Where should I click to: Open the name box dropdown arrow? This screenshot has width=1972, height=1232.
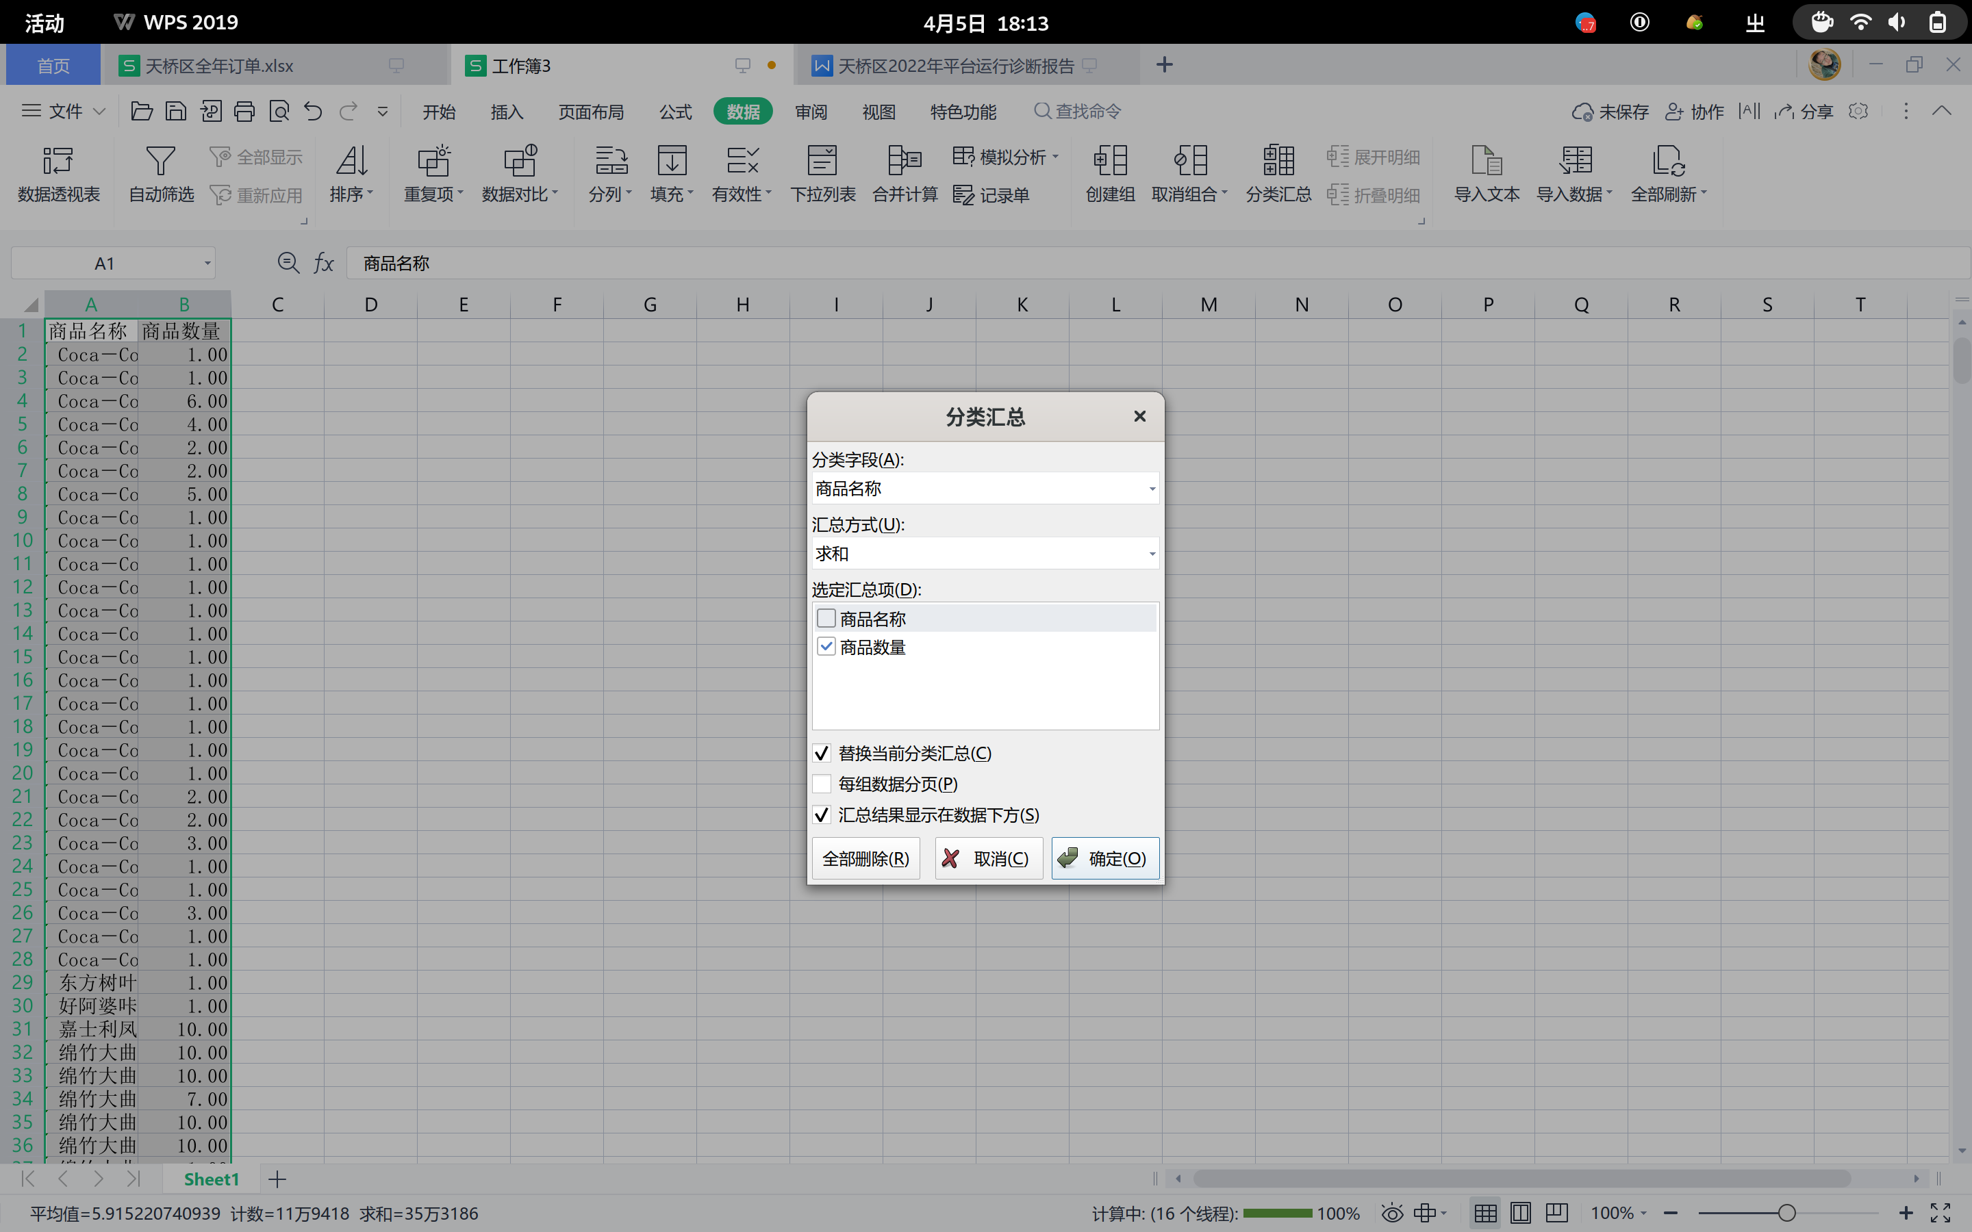coord(207,264)
